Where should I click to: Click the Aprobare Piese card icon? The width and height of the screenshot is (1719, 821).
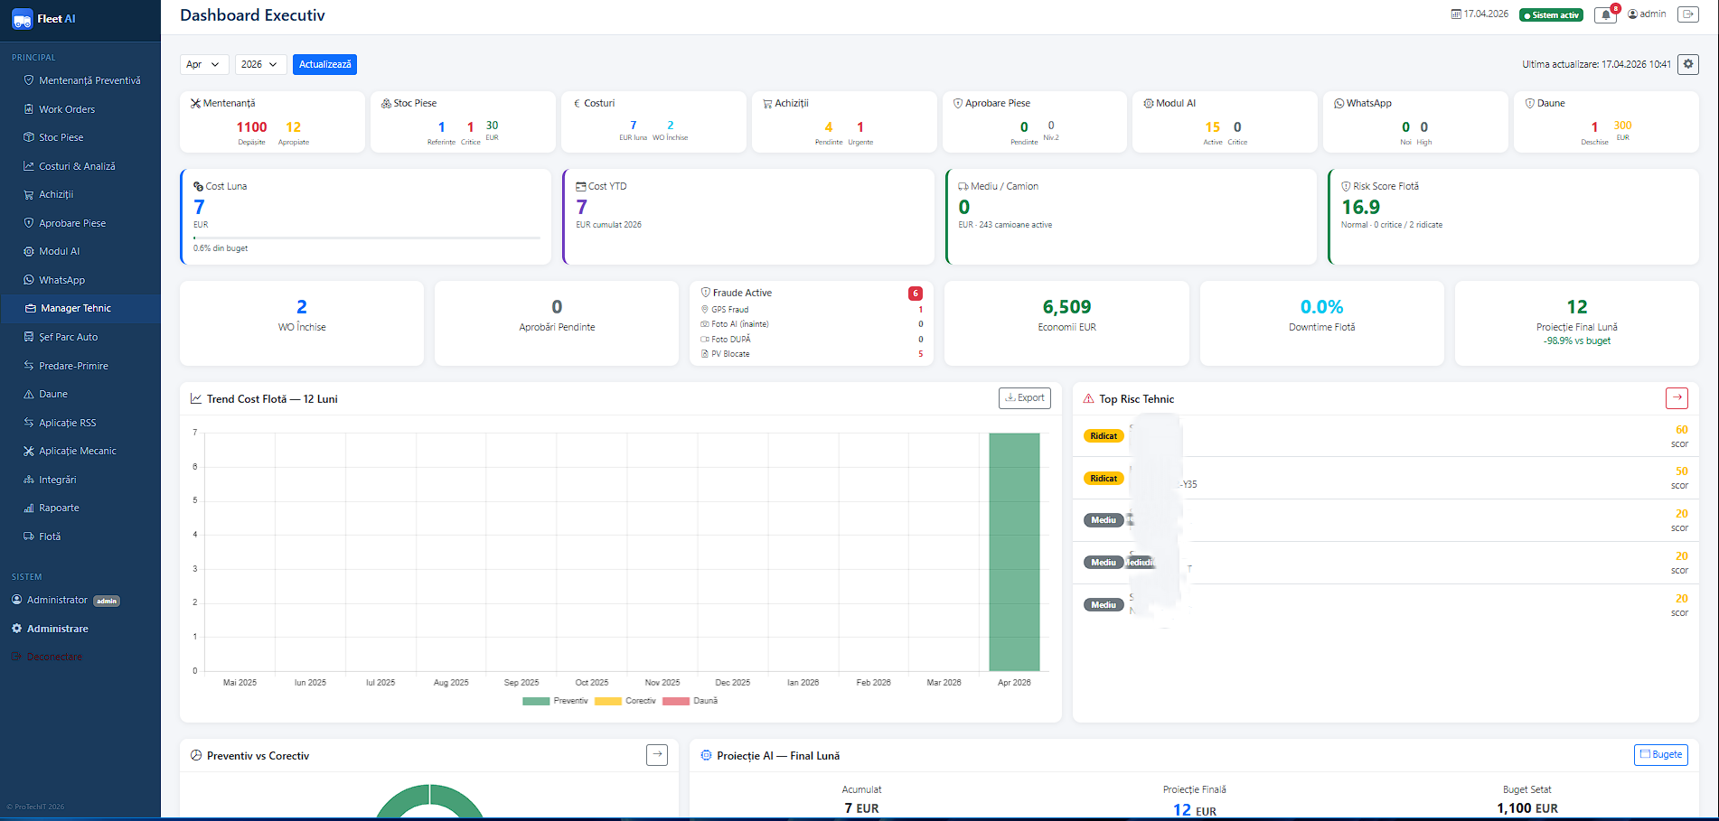(958, 103)
